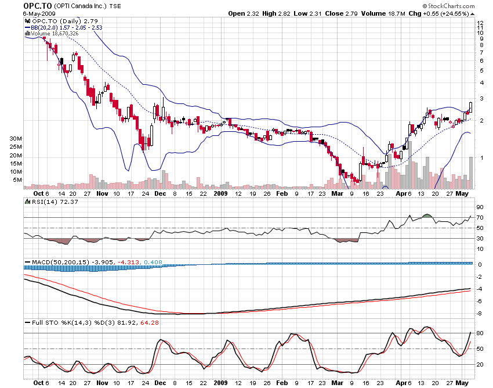Click the volume bars icon in the legend

pos(27,33)
